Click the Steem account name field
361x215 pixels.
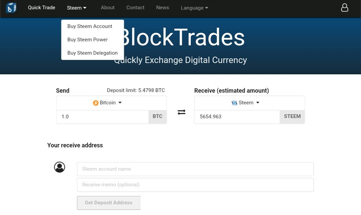point(195,169)
